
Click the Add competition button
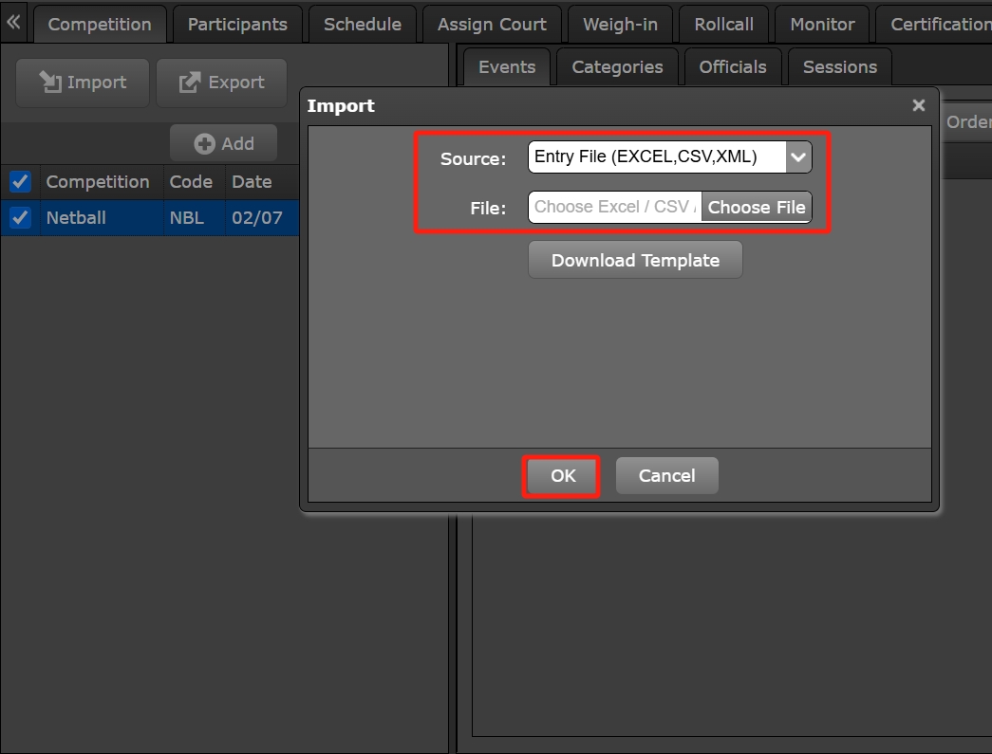tap(223, 143)
